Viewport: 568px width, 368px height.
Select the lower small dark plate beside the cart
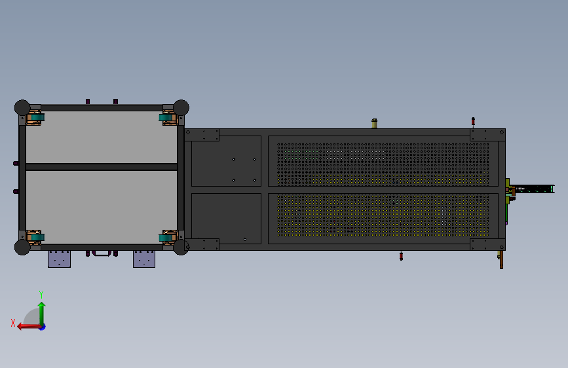tap(226, 219)
